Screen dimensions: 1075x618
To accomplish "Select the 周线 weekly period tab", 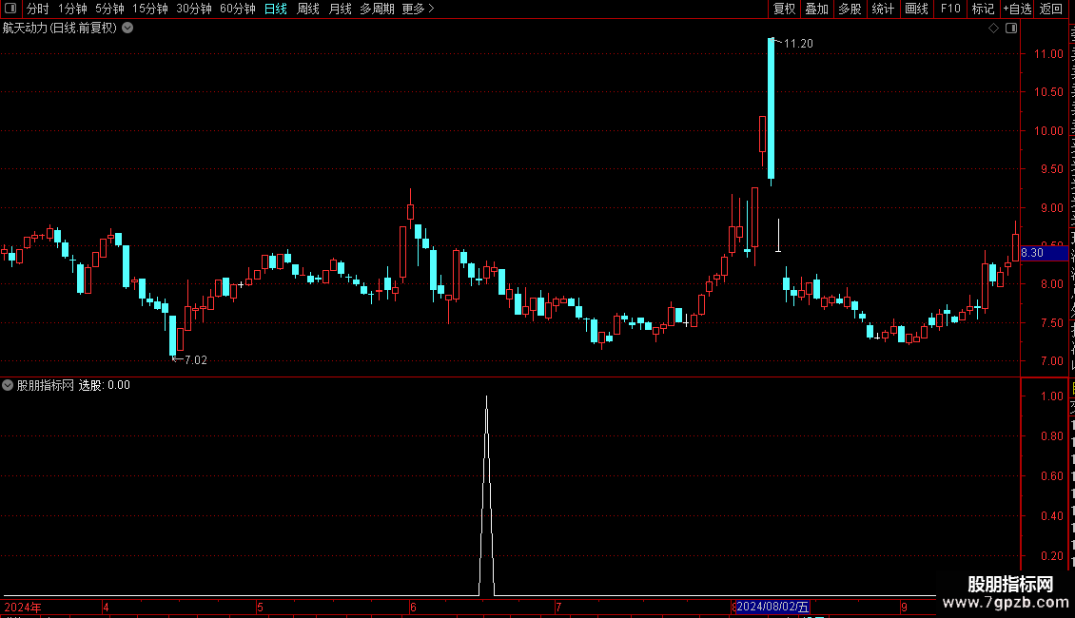I will [308, 9].
